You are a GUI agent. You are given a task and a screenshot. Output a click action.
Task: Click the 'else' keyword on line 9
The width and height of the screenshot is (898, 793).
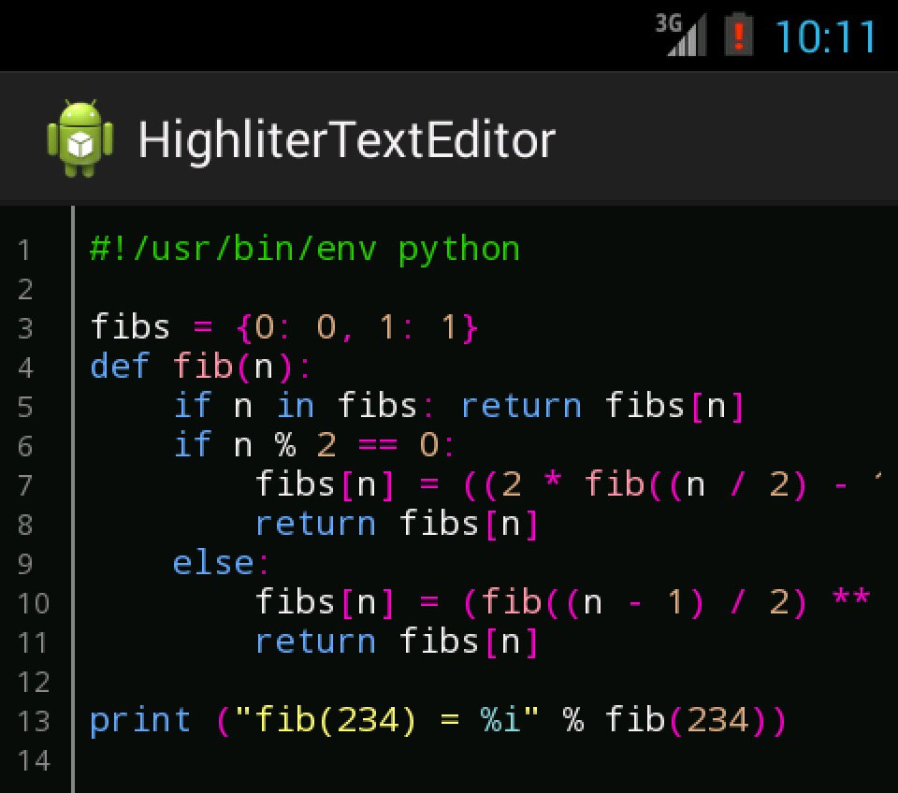(x=212, y=563)
